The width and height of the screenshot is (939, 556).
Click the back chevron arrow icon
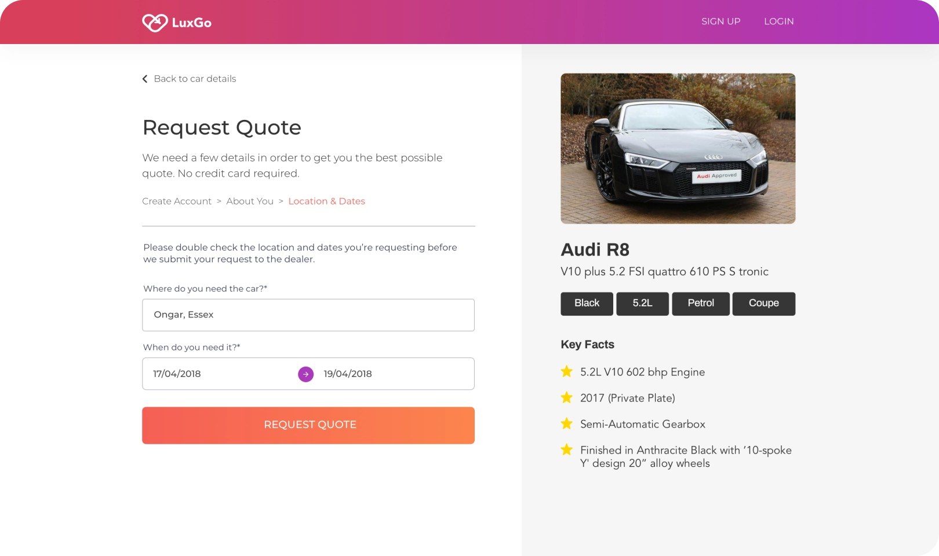point(145,79)
